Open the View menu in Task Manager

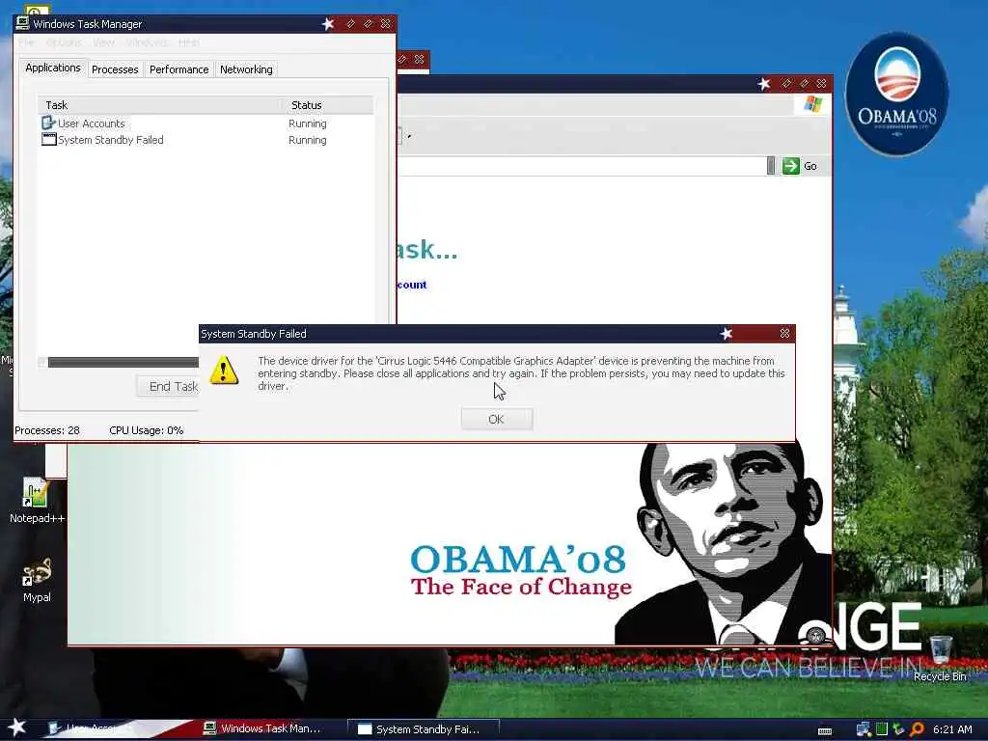tap(103, 42)
